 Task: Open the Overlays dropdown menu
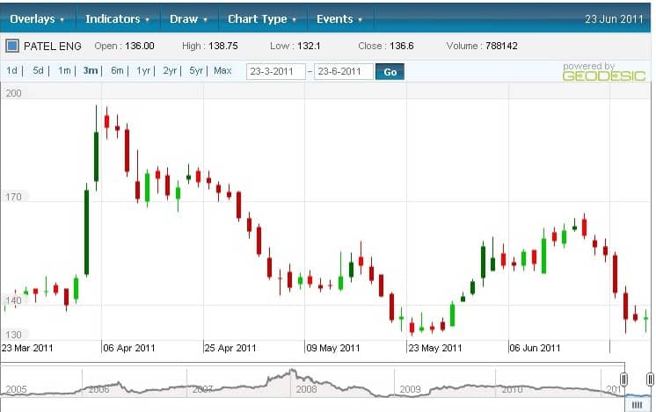(x=38, y=18)
